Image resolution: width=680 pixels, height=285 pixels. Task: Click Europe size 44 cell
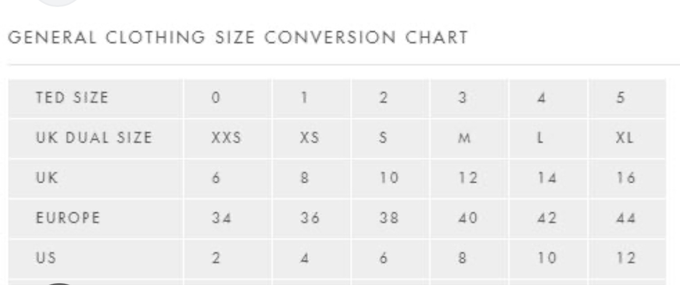626,218
